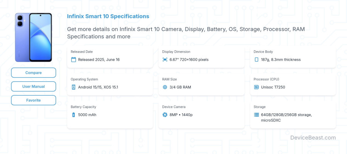
Task: Select the 'Unisoc T7250' value
Action: [x=273, y=87]
